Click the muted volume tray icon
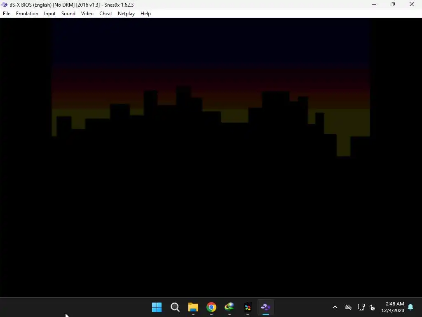The width and height of the screenshot is (422, 317). 372,307
